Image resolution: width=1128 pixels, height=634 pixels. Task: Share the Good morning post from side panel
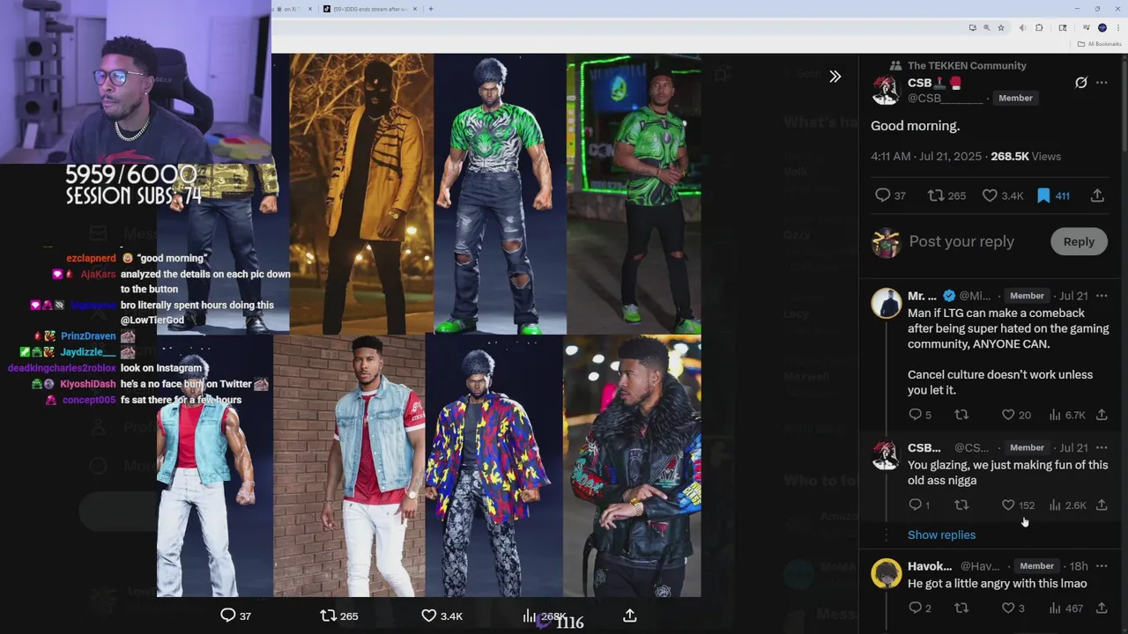(x=1097, y=195)
